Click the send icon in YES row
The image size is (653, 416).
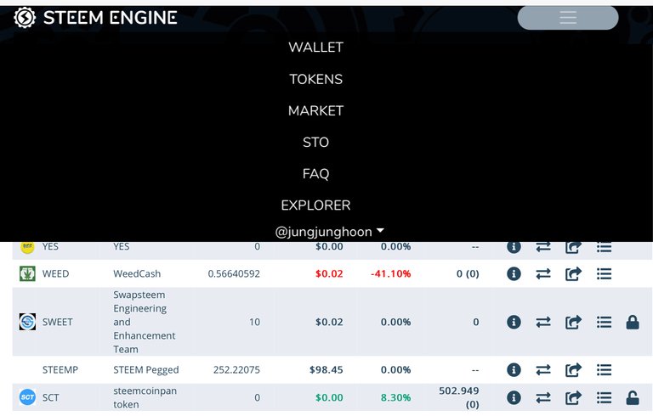tap(573, 247)
